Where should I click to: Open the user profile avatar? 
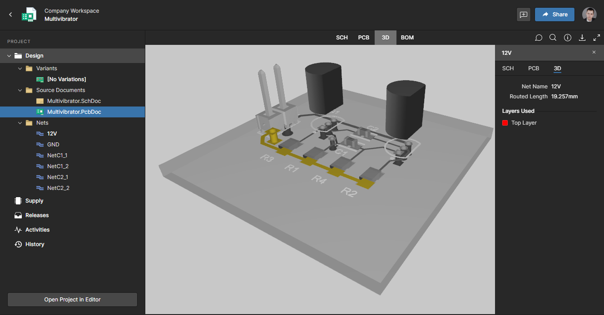[x=589, y=15]
